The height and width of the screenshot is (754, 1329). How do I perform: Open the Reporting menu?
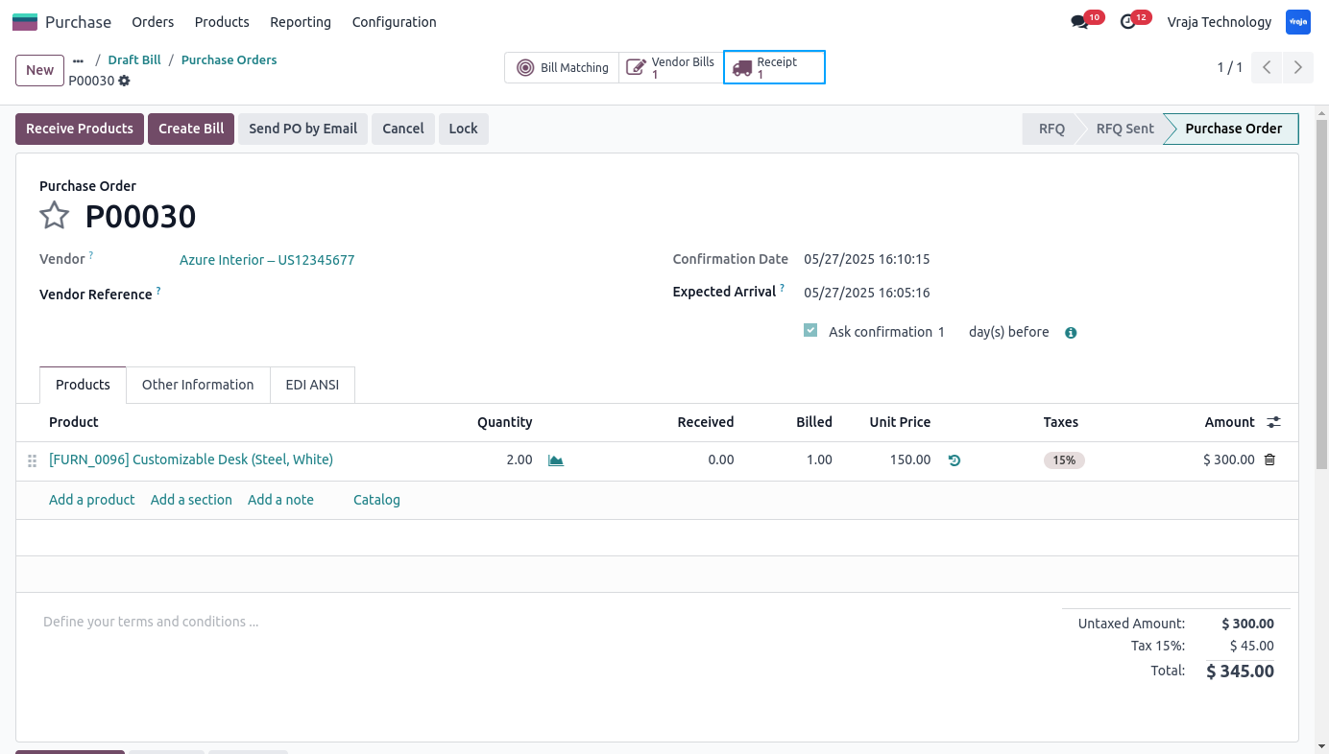[x=301, y=21]
